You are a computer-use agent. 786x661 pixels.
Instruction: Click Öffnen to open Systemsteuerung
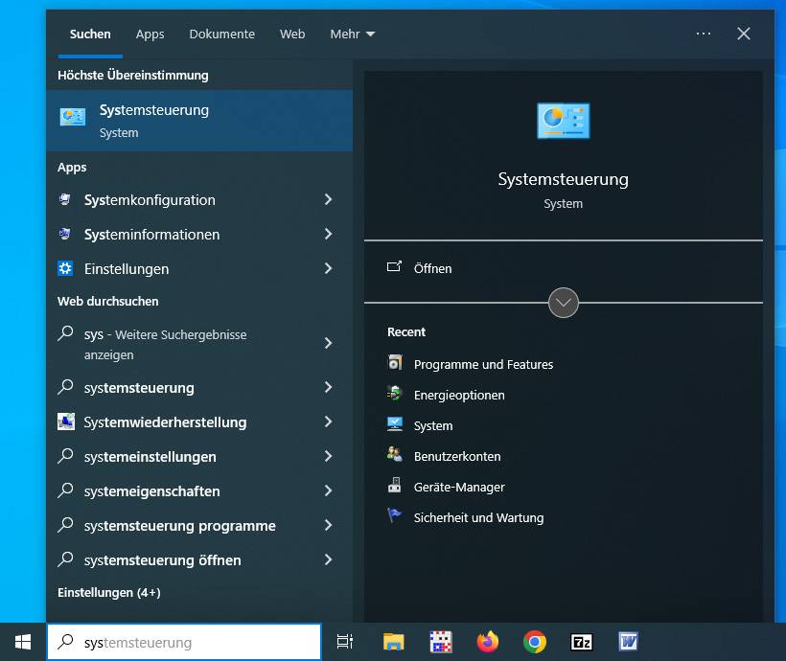pyautogui.click(x=432, y=268)
